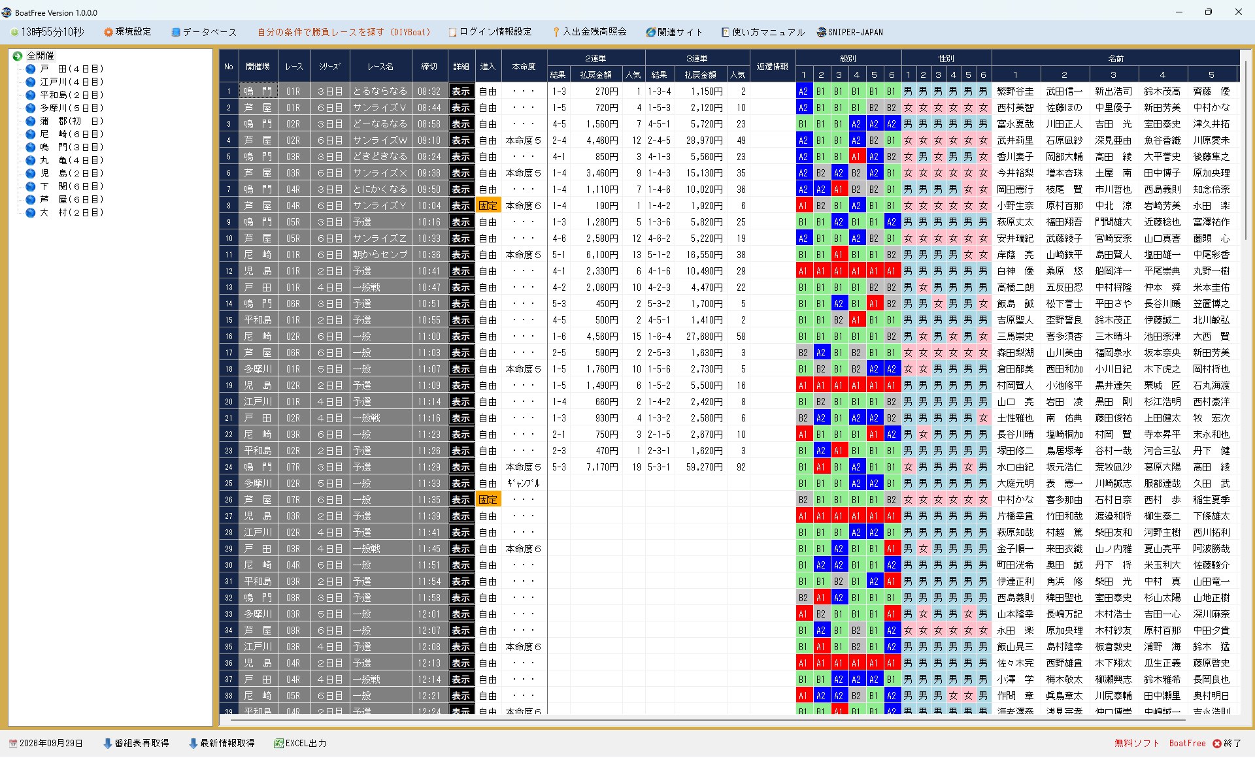Click the SNIPER-JAPAN logo icon

point(822,32)
